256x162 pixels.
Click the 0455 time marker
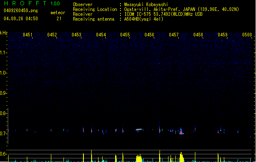point(125,35)
